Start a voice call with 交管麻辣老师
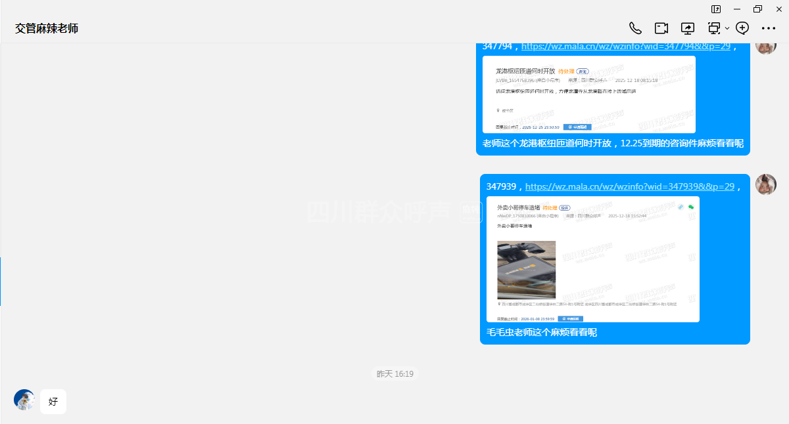789x424 pixels. tap(635, 28)
